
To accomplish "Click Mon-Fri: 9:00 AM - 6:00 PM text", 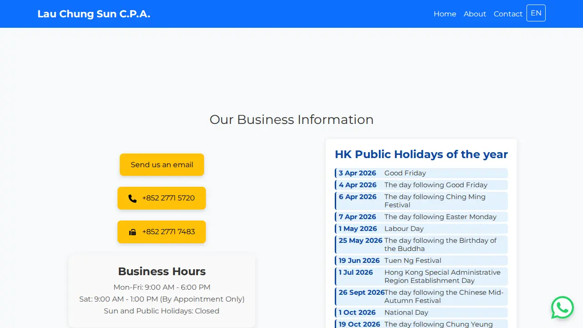I will tap(162, 287).
